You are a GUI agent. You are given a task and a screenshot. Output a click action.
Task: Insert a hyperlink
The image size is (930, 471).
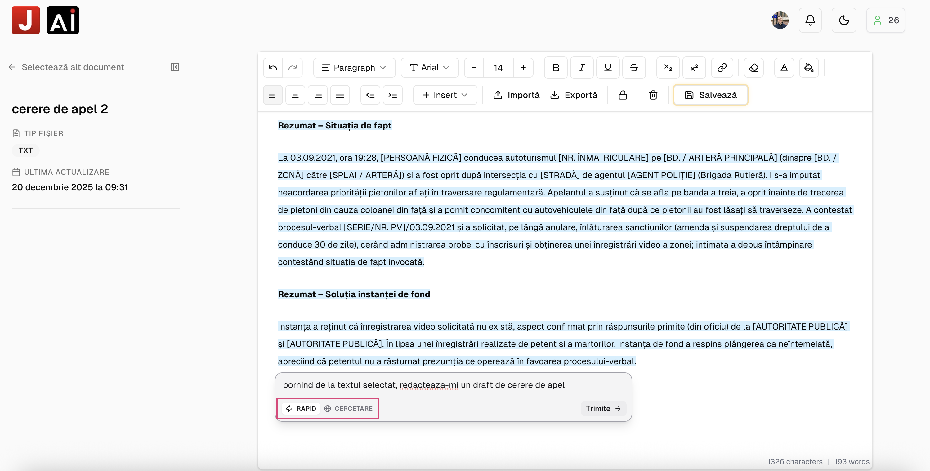pyautogui.click(x=722, y=68)
